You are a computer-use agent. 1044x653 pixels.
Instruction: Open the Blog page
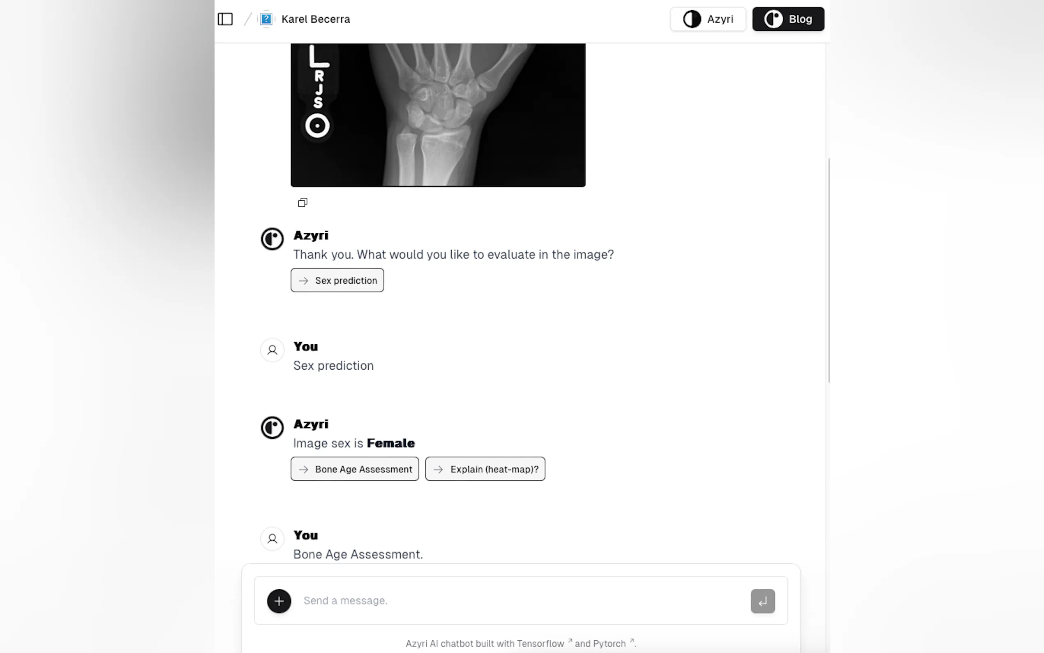[788, 19]
